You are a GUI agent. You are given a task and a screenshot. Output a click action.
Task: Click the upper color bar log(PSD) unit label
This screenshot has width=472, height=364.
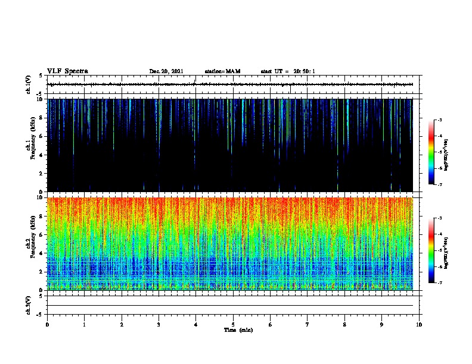[446, 155]
